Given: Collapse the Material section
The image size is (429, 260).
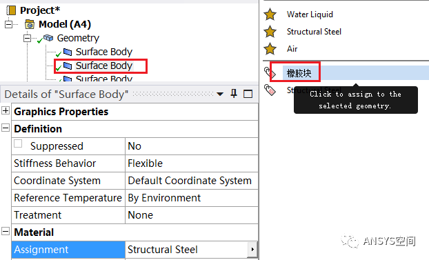Looking at the screenshot, I should (x=6, y=231).
